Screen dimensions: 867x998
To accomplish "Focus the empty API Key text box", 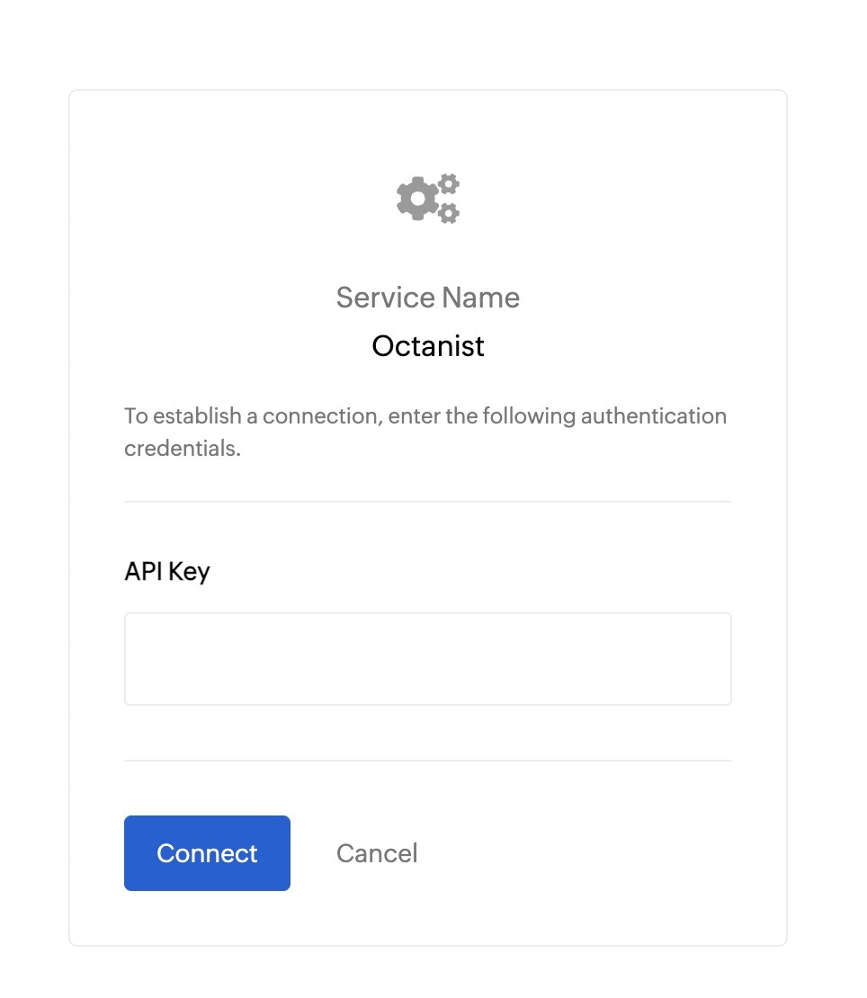I will (427, 658).
